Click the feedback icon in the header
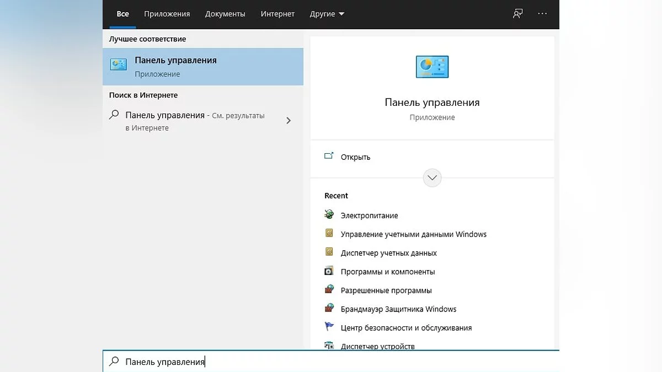This screenshot has height=372, width=662. [517, 14]
